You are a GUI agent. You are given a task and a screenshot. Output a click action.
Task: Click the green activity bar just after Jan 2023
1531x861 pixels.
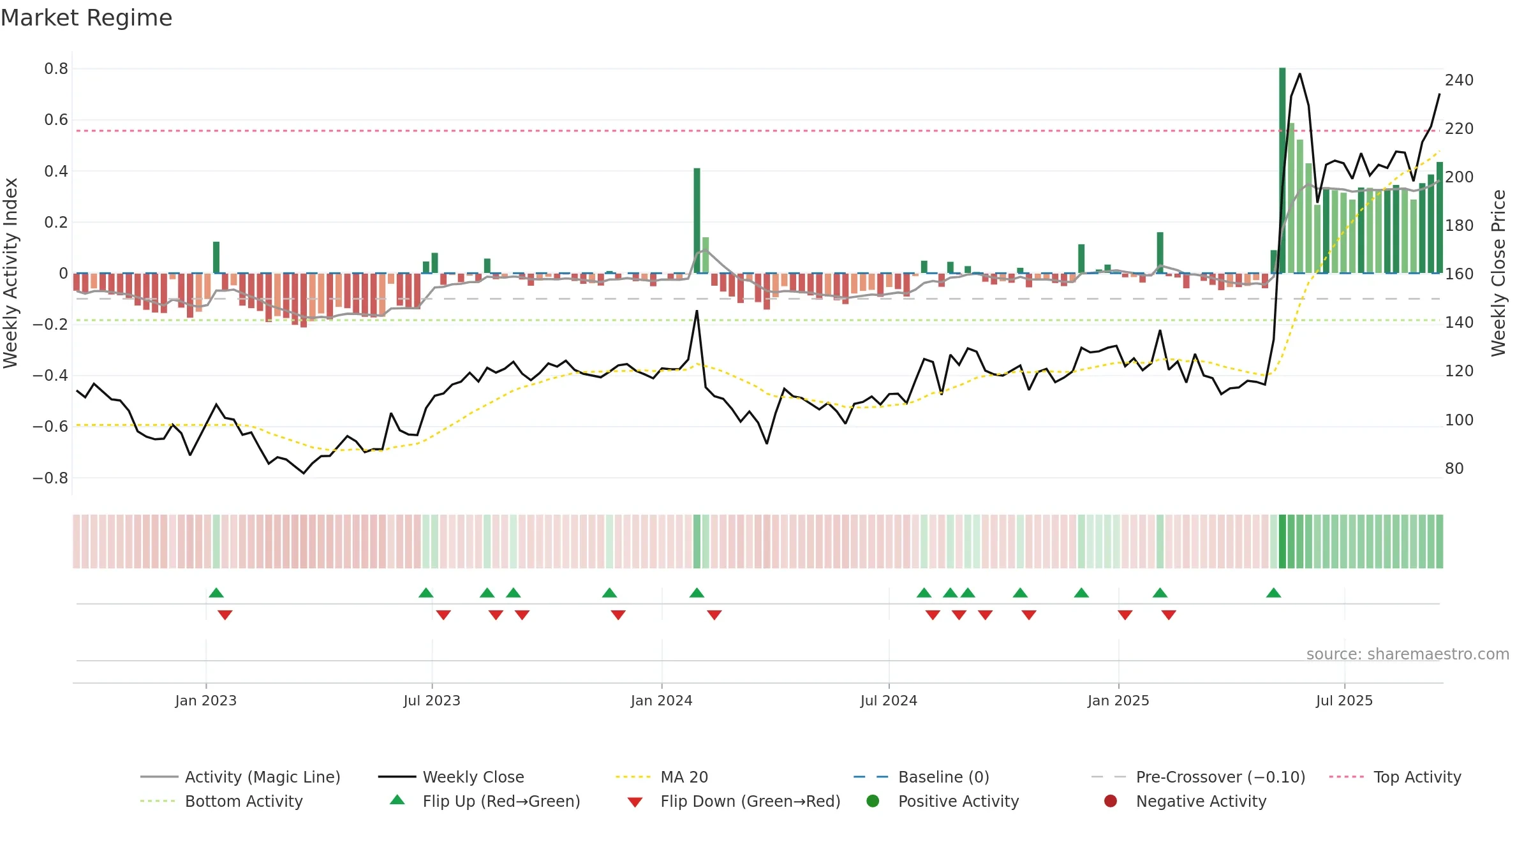[216, 258]
